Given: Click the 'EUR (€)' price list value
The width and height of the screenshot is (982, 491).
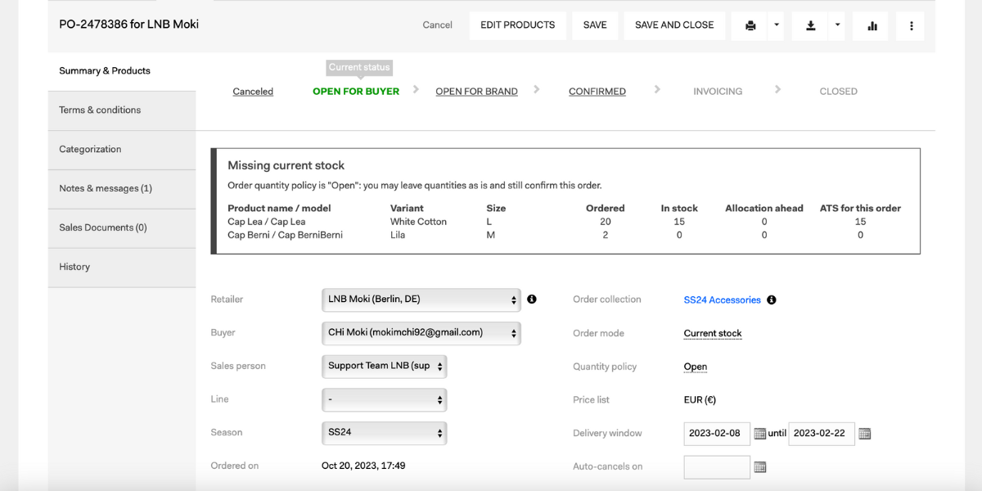Looking at the screenshot, I should (700, 400).
